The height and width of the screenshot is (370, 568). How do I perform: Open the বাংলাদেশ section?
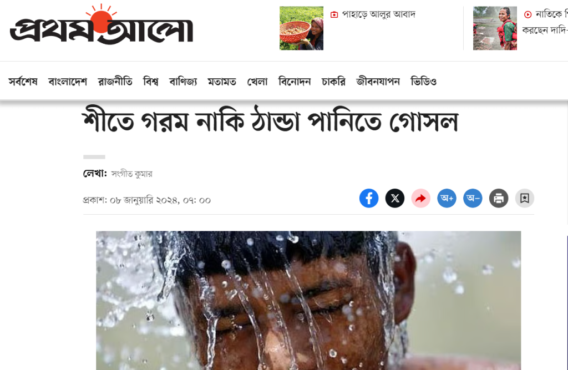click(68, 82)
